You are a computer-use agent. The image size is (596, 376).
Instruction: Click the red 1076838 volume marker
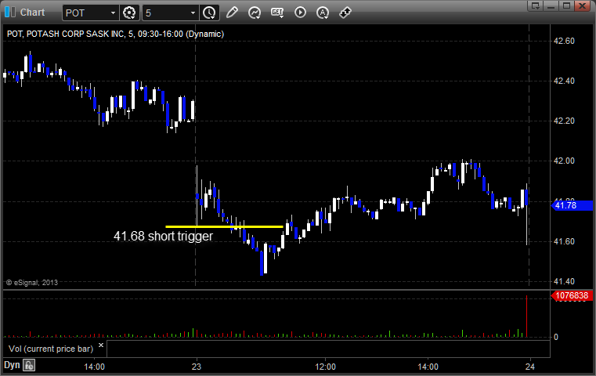572,296
